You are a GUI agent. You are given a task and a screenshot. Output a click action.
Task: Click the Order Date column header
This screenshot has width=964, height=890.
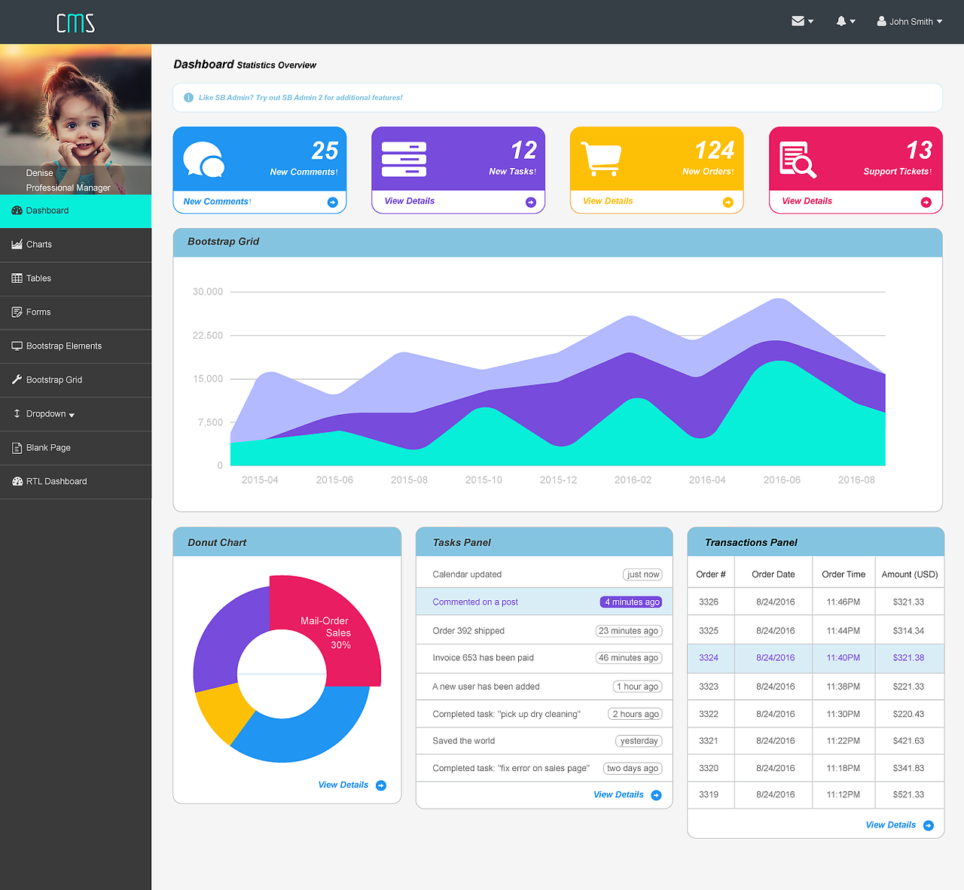tap(773, 574)
